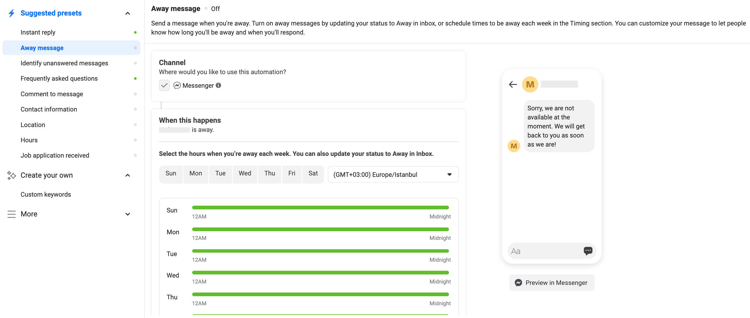Click the status dot next to Away message

[x=135, y=48]
